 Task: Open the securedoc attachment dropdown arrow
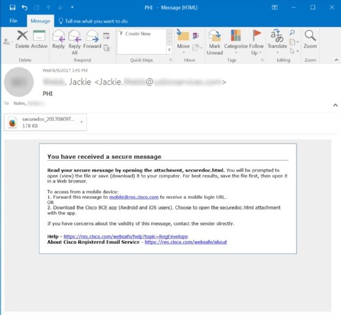click(82, 122)
